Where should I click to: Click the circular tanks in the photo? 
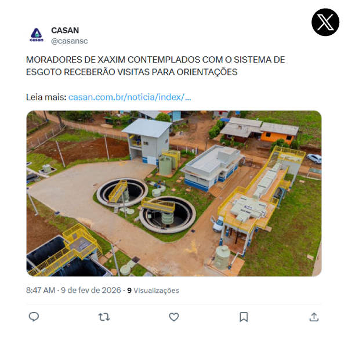(x=146, y=205)
